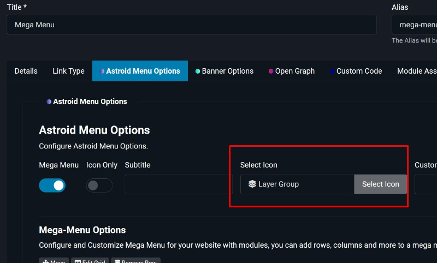Click the Remove Row trash icon

coord(117,261)
